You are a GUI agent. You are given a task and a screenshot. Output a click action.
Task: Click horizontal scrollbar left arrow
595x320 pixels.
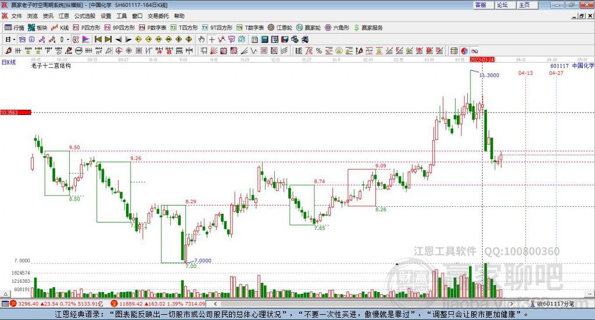215,304
